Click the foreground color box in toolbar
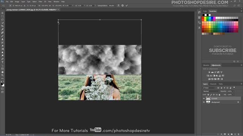This screenshot has width=243, height=136. pos(2,84)
